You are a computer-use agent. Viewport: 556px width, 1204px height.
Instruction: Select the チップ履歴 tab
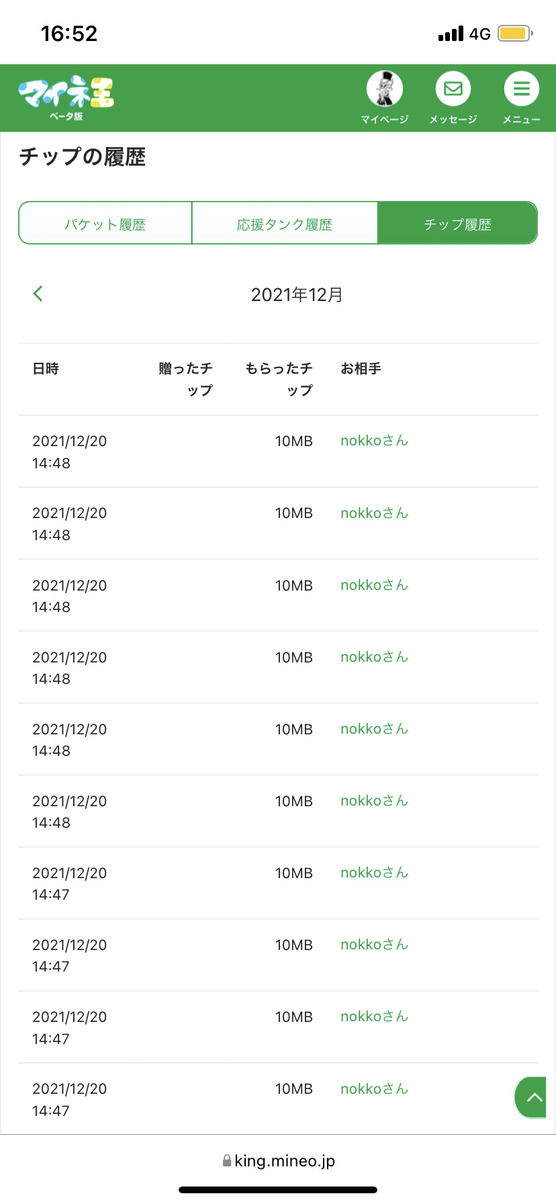click(457, 224)
